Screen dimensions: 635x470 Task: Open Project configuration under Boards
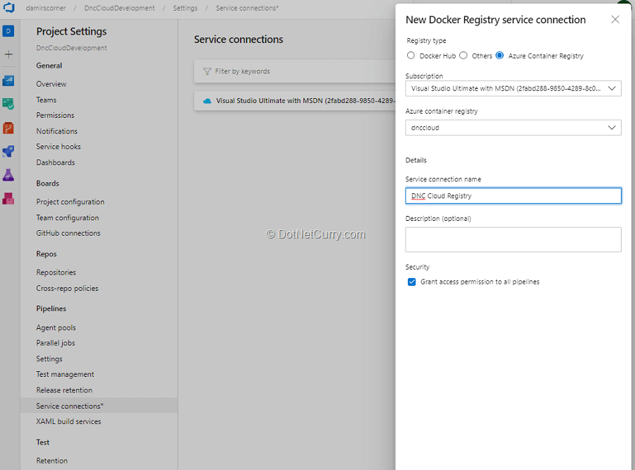click(x=70, y=202)
